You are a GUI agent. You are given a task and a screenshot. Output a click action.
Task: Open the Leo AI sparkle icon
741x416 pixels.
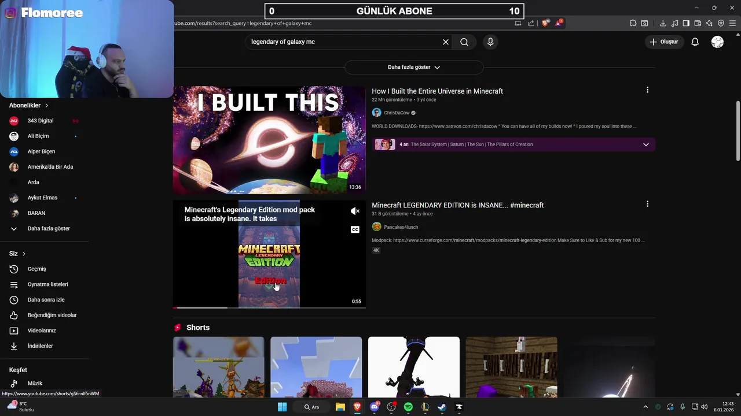pos(709,23)
